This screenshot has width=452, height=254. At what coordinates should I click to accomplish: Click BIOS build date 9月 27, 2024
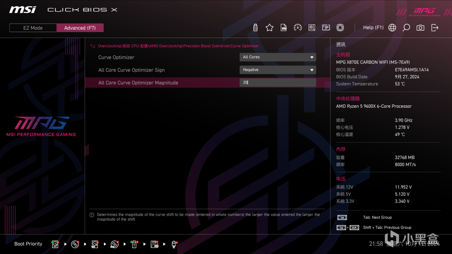coord(407,77)
